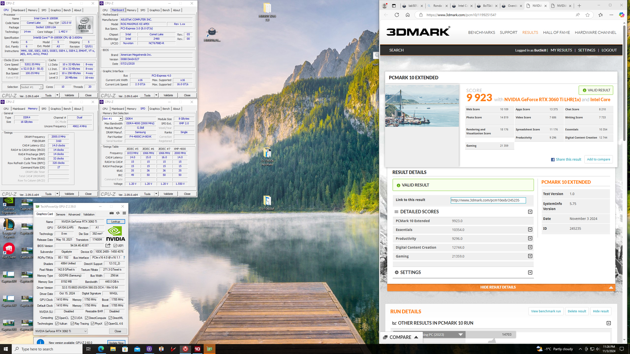Image resolution: width=630 pixels, height=354 pixels.
Task: Open the HWBOT X265 folder on the desktop
Action: tap(267, 12)
